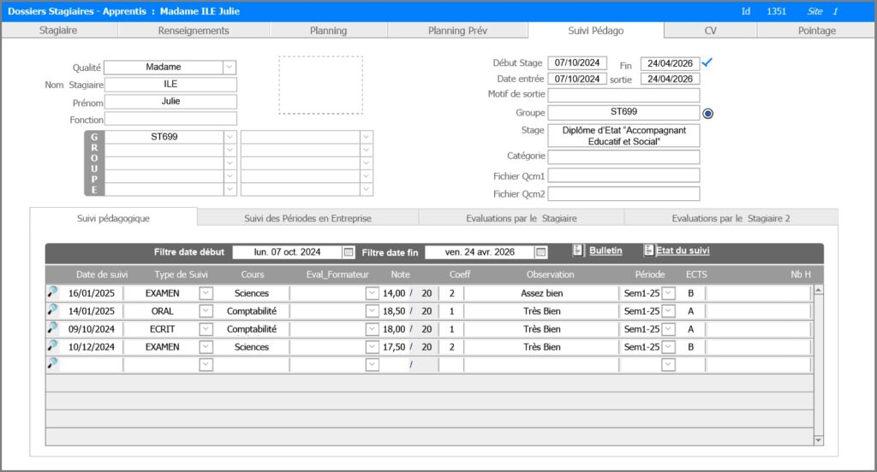Open Suivi des Périodes en Entreprise tab
This screenshot has height=472, width=877.
point(307,219)
